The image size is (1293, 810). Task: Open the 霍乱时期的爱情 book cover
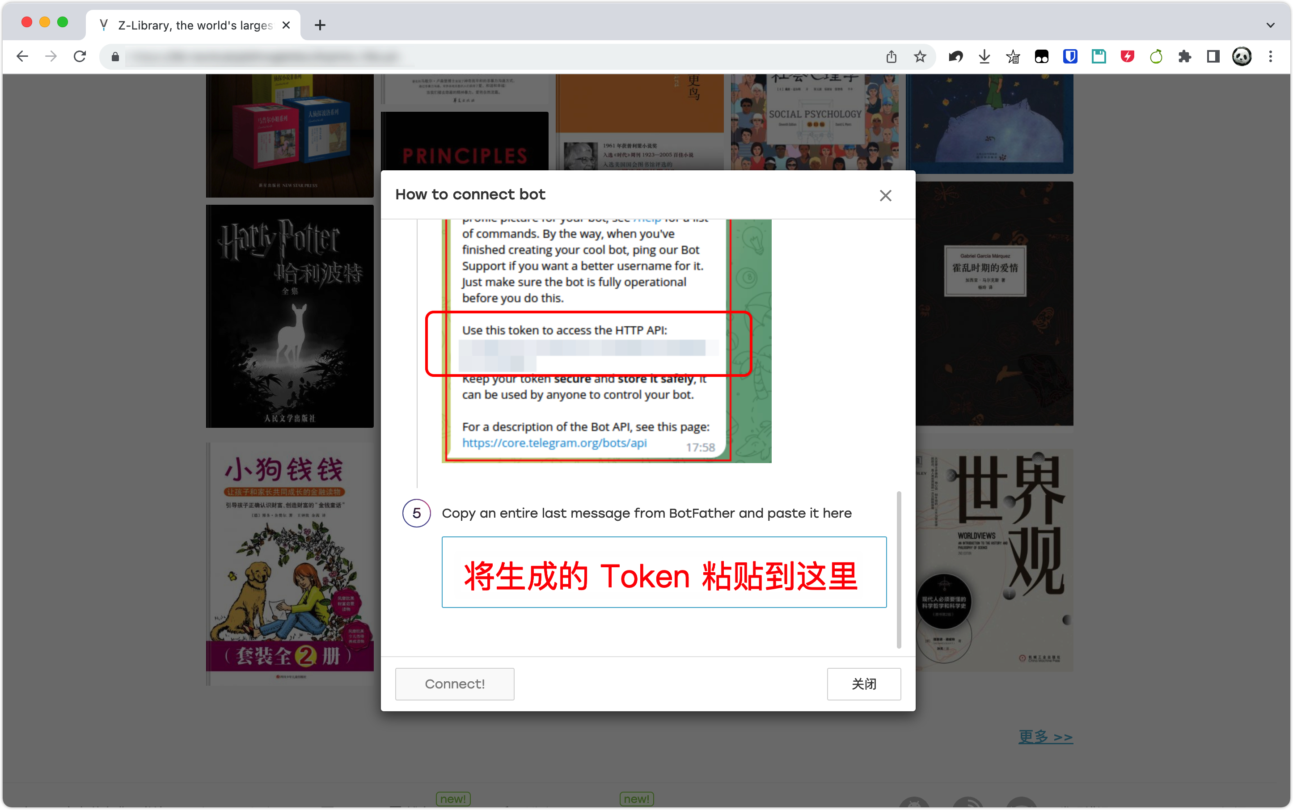click(x=994, y=304)
